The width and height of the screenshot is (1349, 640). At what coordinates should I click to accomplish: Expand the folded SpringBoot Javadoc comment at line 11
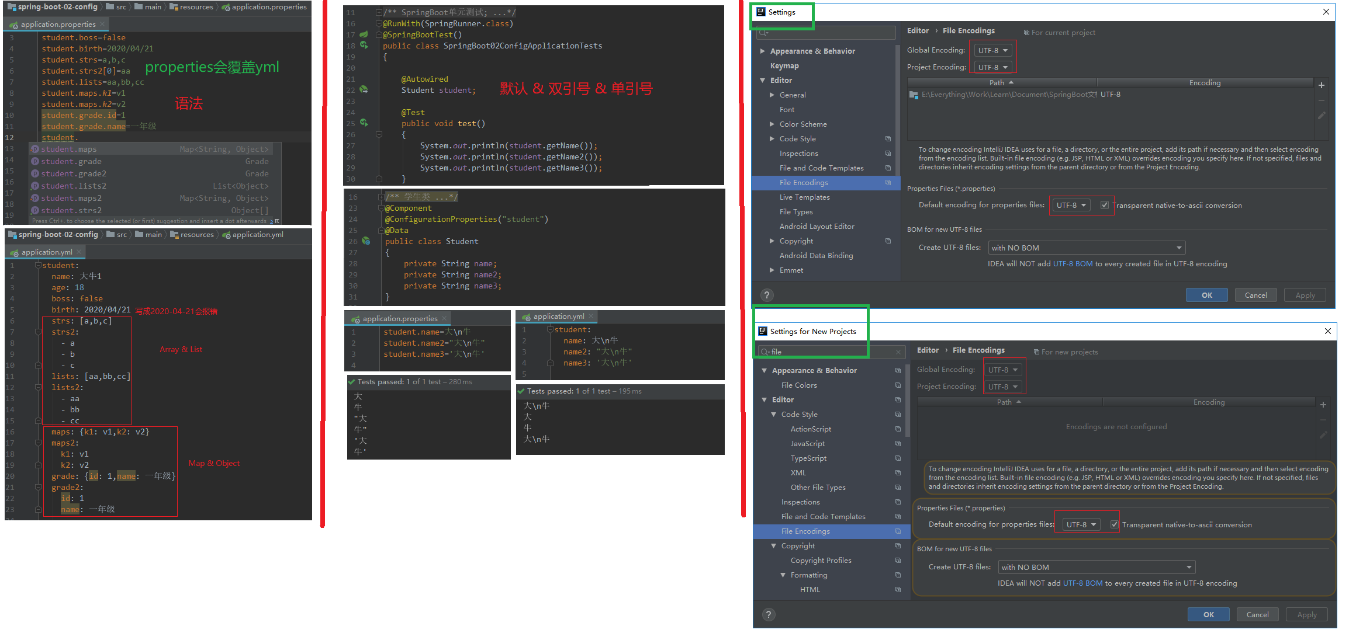(x=379, y=12)
